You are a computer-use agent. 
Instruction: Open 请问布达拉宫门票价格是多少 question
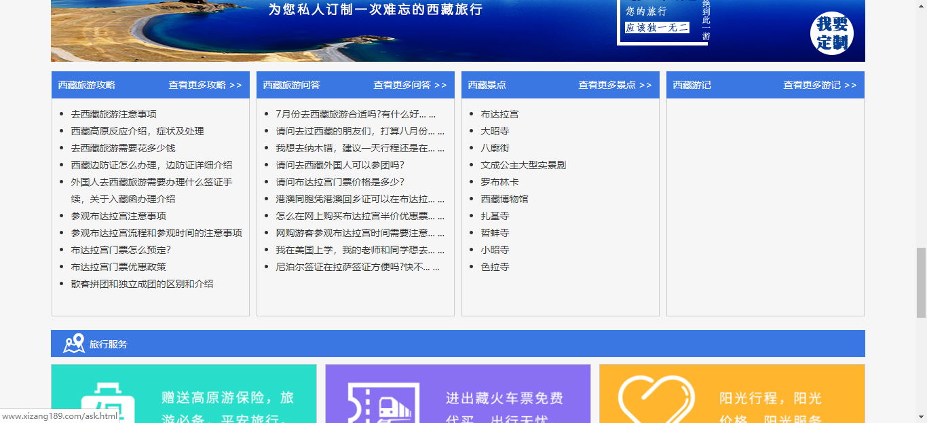[340, 182]
